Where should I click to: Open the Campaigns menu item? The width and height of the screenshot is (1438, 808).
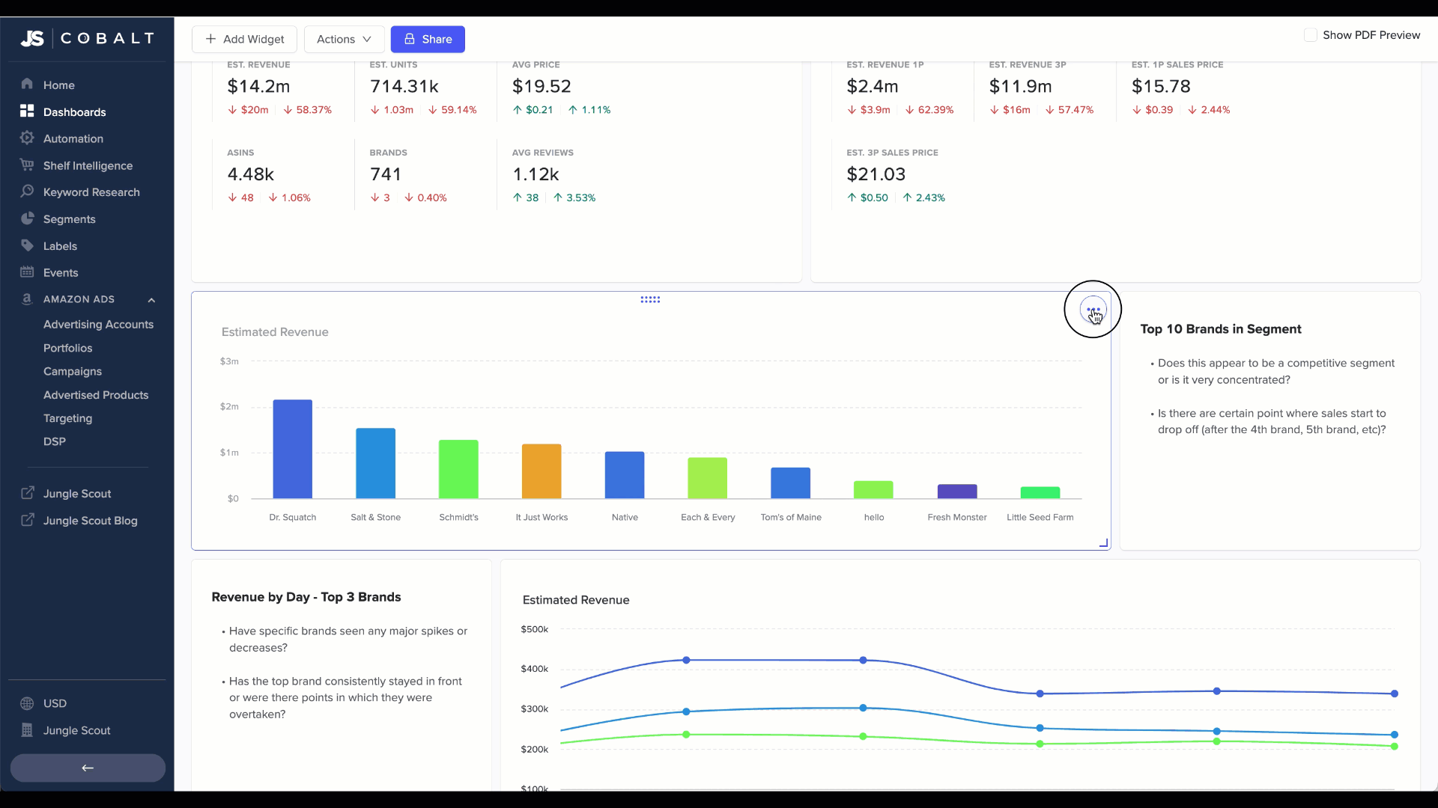tap(73, 371)
